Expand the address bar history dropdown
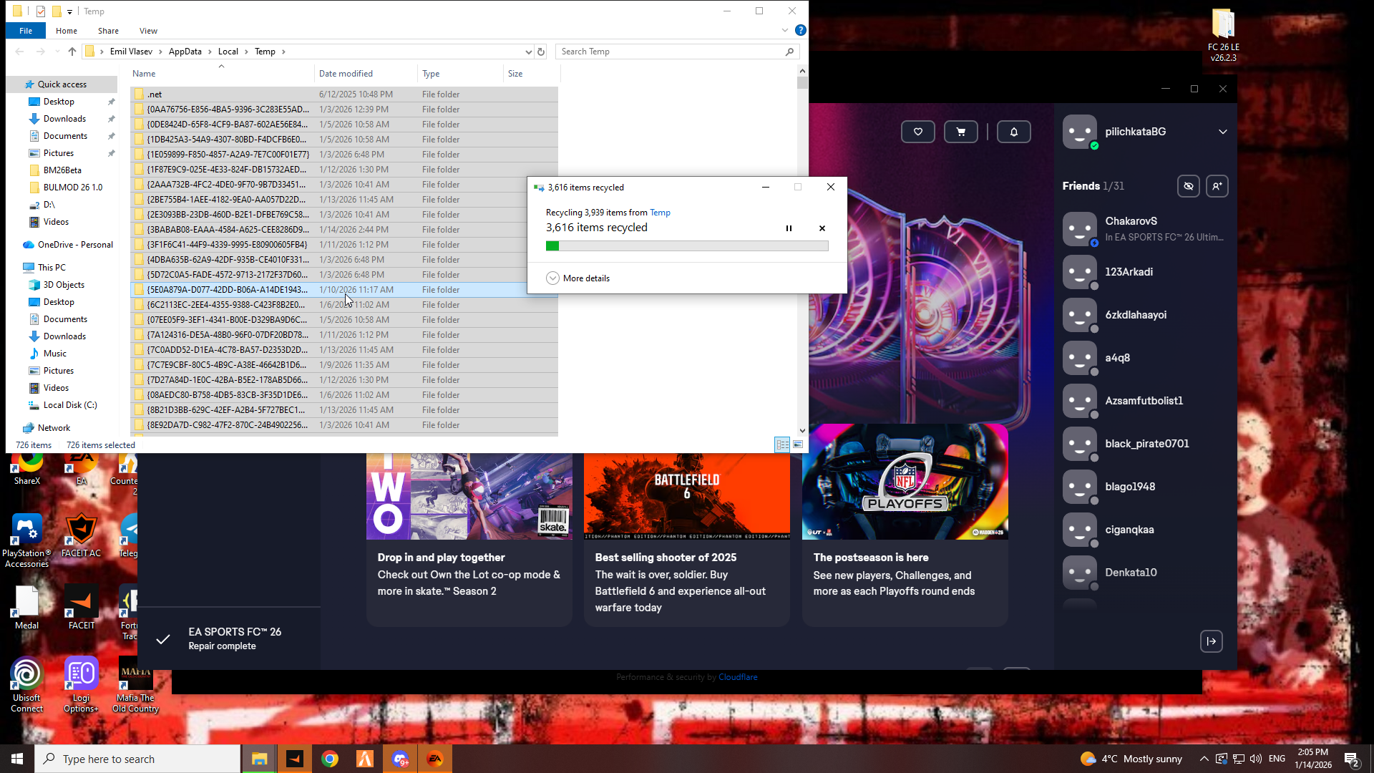This screenshot has width=1374, height=773. [x=528, y=52]
